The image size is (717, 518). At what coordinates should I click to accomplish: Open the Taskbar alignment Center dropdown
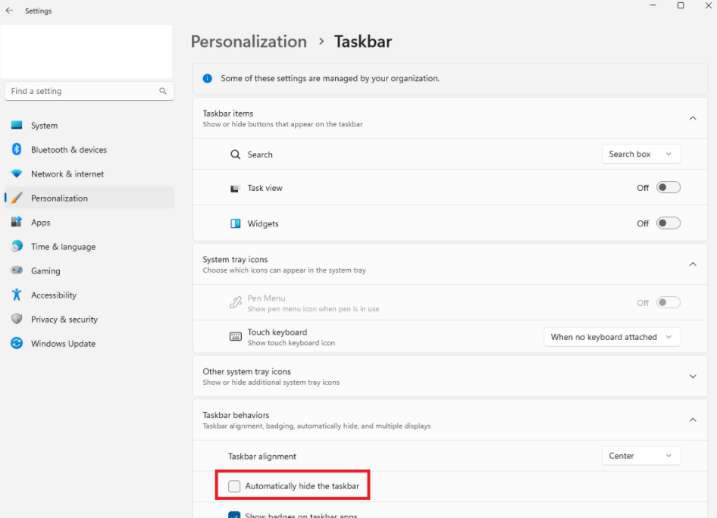click(640, 455)
